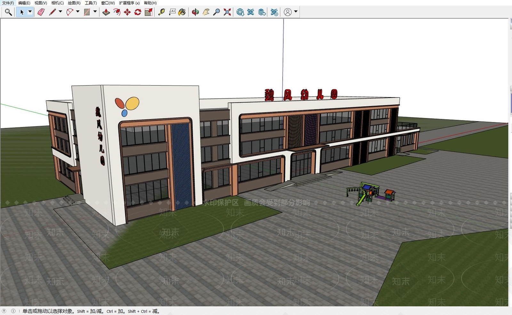
Task: Expand the user account dropdown arrow
Action: pos(296,12)
